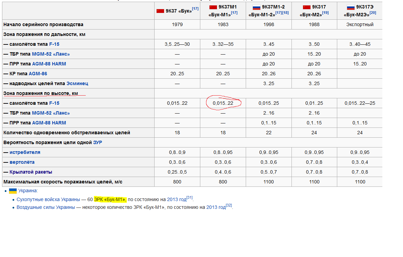Click the 1988 production year cell
This screenshot has width=403, height=257.
pyautogui.click(x=314, y=24)
